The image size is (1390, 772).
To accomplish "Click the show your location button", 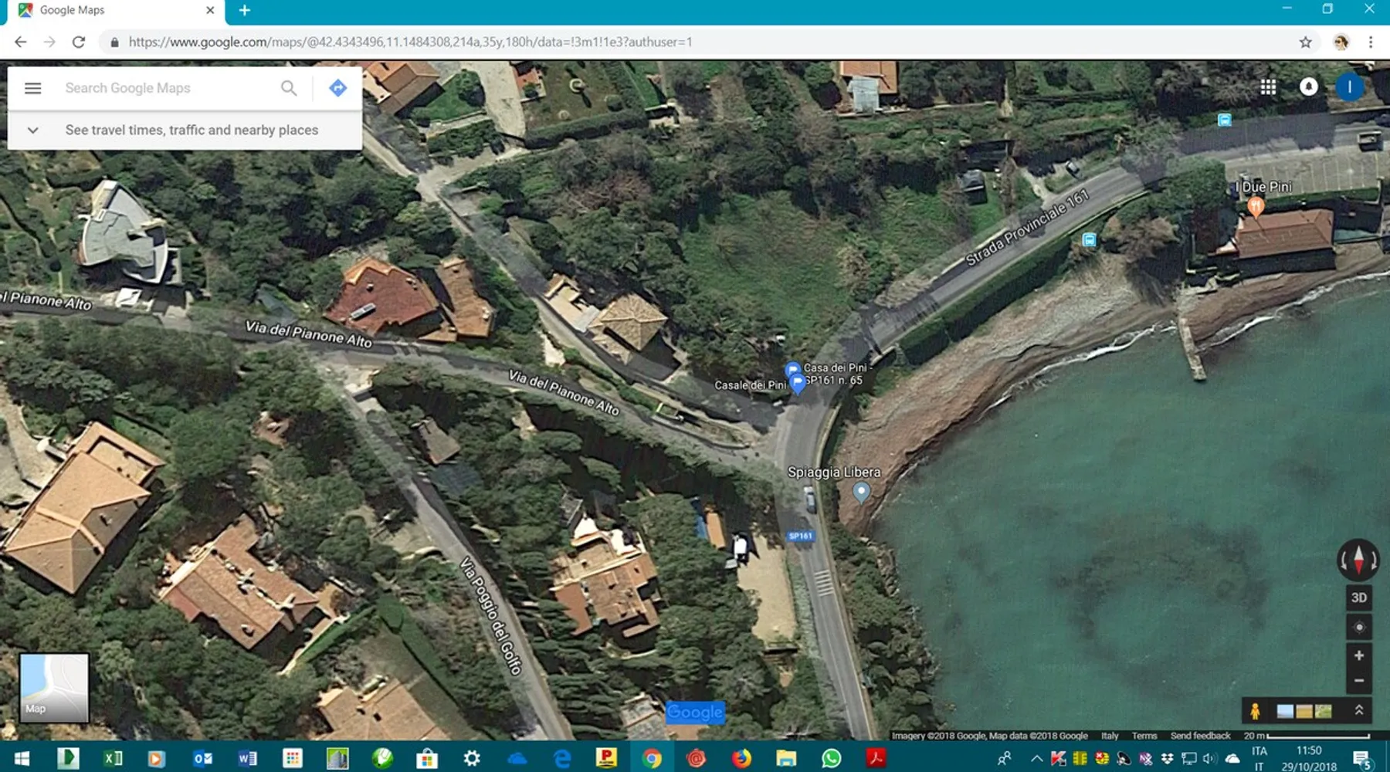I will [x=1359, y=627].
